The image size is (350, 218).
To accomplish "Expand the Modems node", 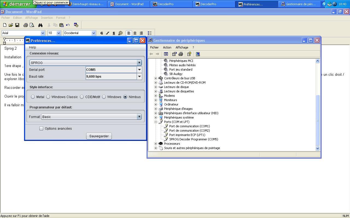I will 156,96.
